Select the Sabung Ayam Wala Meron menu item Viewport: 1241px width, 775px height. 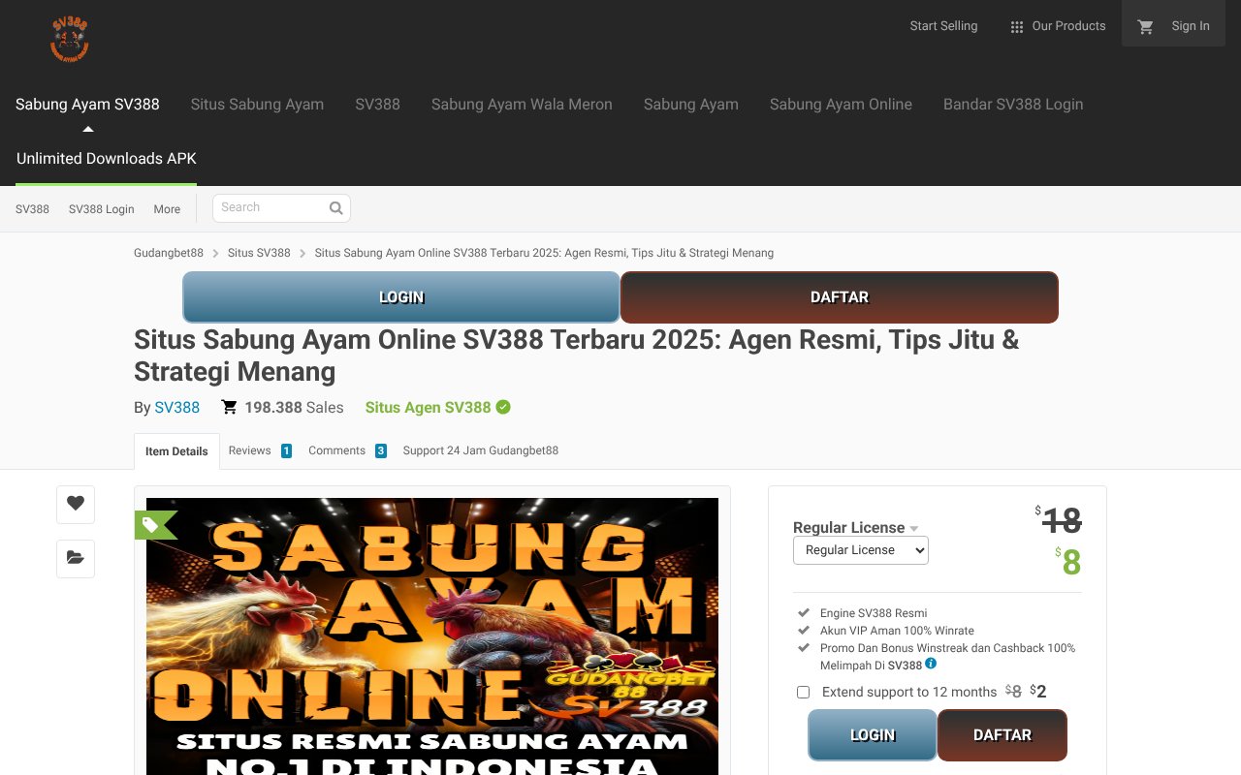pos(522,104)
